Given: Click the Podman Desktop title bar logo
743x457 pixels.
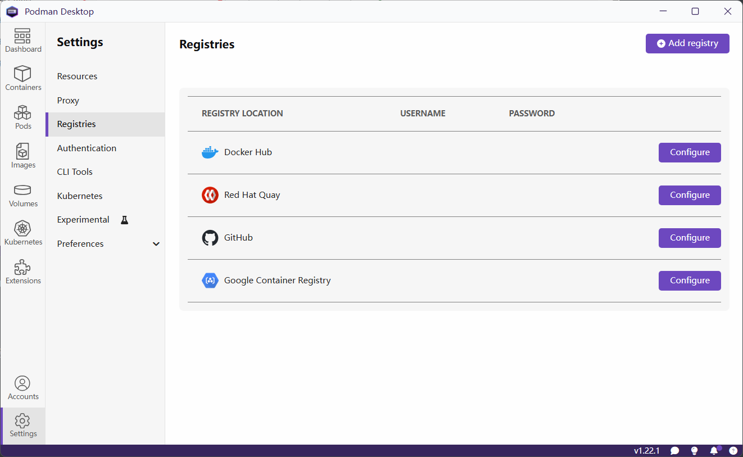Looking at the screenshot, I should point(12,11).
